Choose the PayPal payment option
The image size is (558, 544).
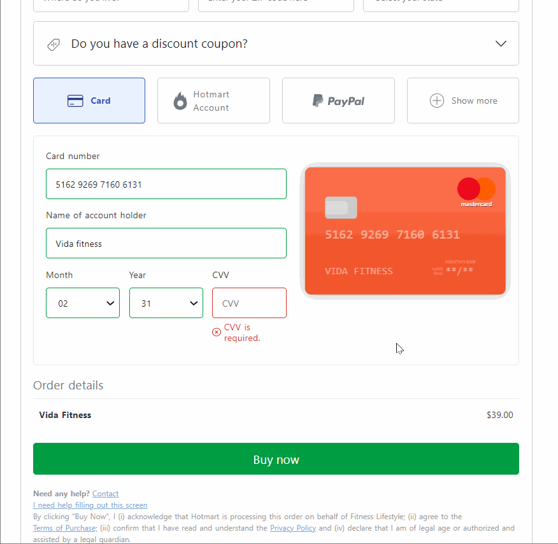(338, 101)
